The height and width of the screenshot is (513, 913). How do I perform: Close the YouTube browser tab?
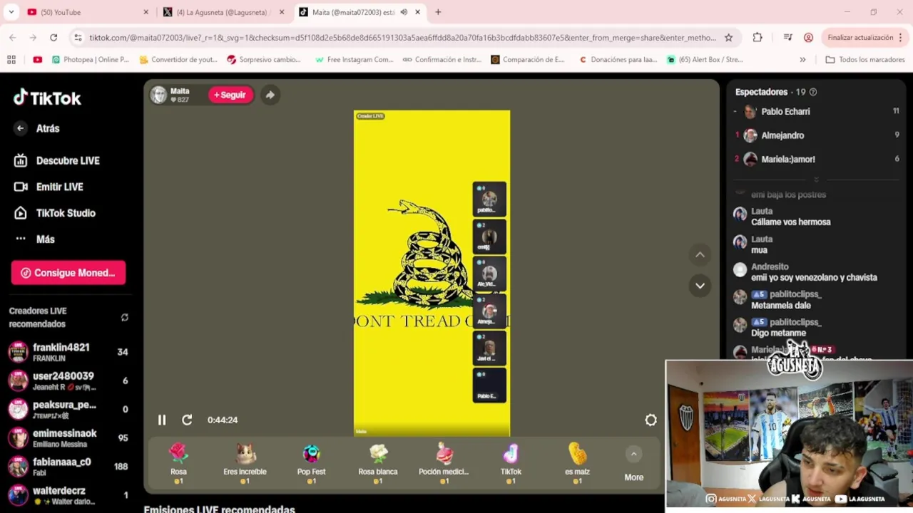point(146,12)
